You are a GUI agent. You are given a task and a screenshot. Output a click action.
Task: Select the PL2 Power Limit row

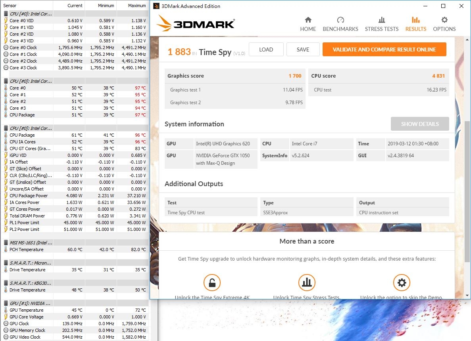[75, 229]
